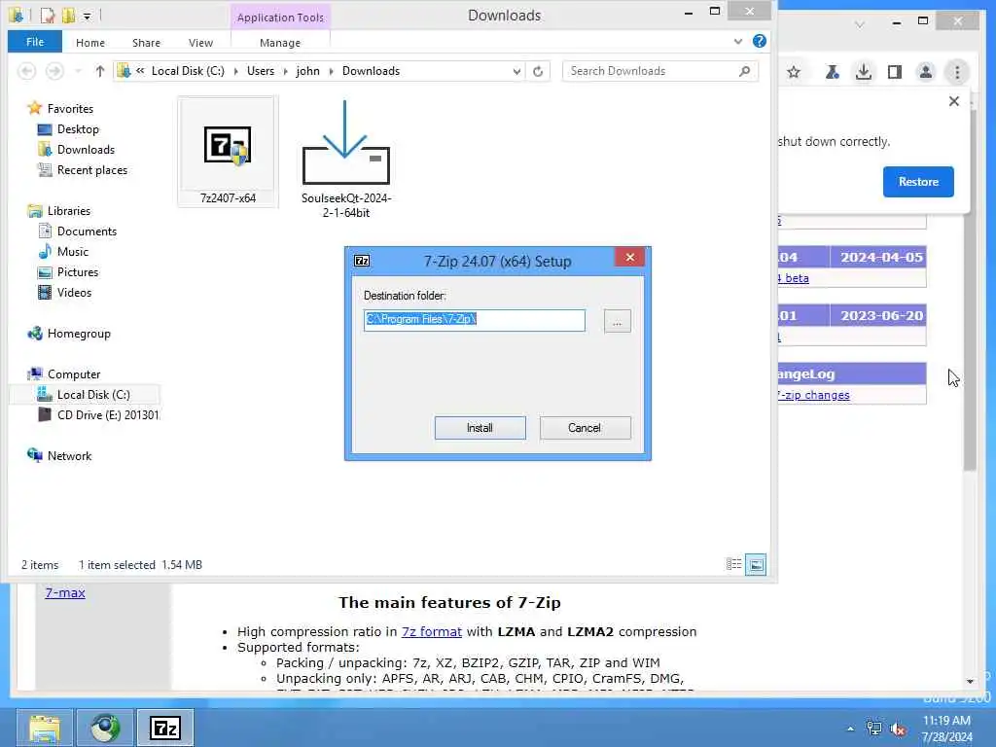Click the New folder quick access icon
The height and width of the screenshot is (747, 996).
click(68, 15)
